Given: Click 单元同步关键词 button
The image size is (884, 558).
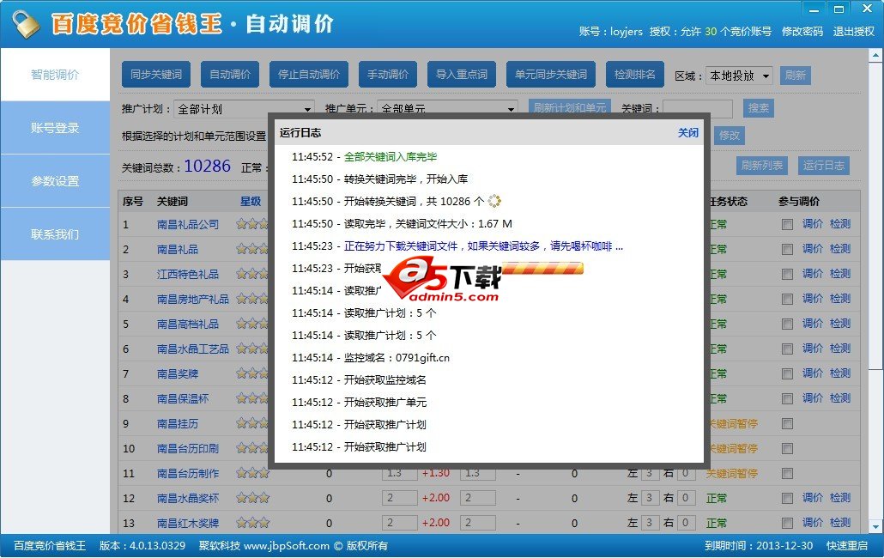Looking at the screenshot, I should click(551, 75).
